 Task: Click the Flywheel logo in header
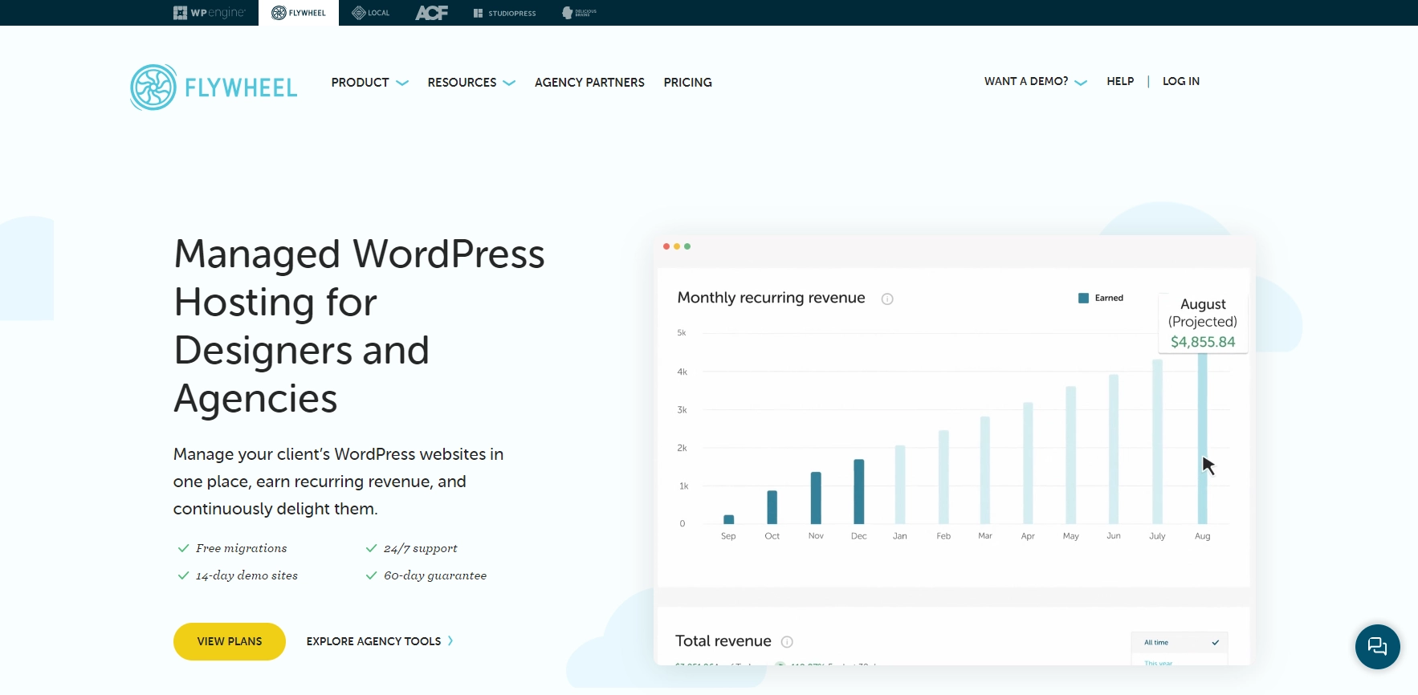tap(214, 87)
